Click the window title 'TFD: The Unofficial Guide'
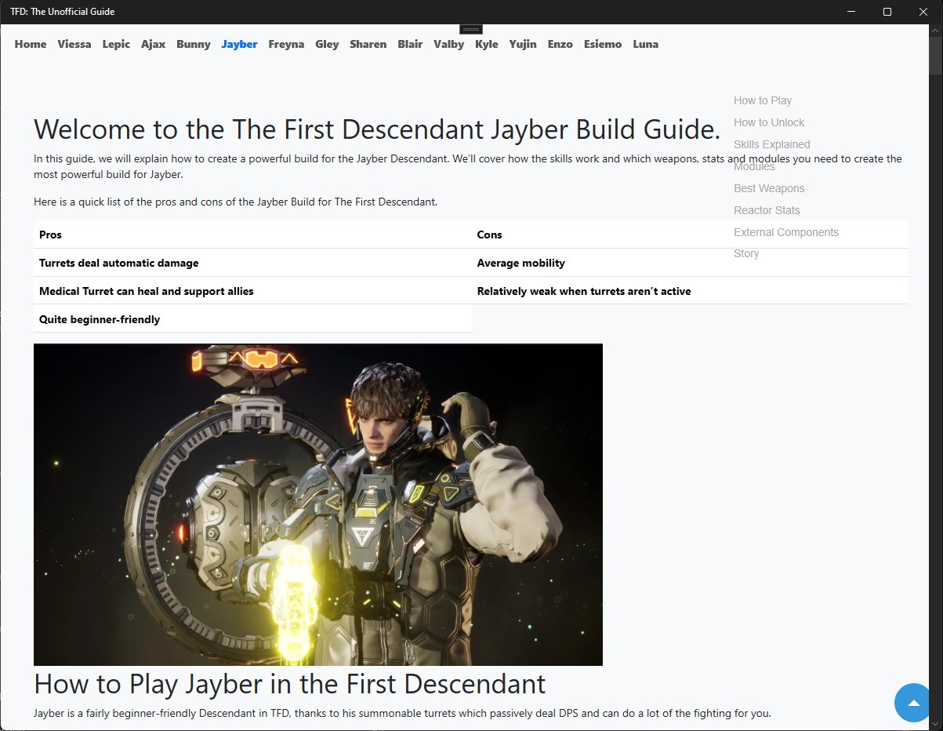The width and height of the screenshot is (943, 731). click(x=63, y=12)
